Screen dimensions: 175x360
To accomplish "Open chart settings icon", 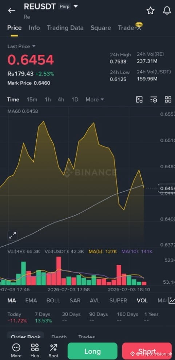I will click(154, 99).
